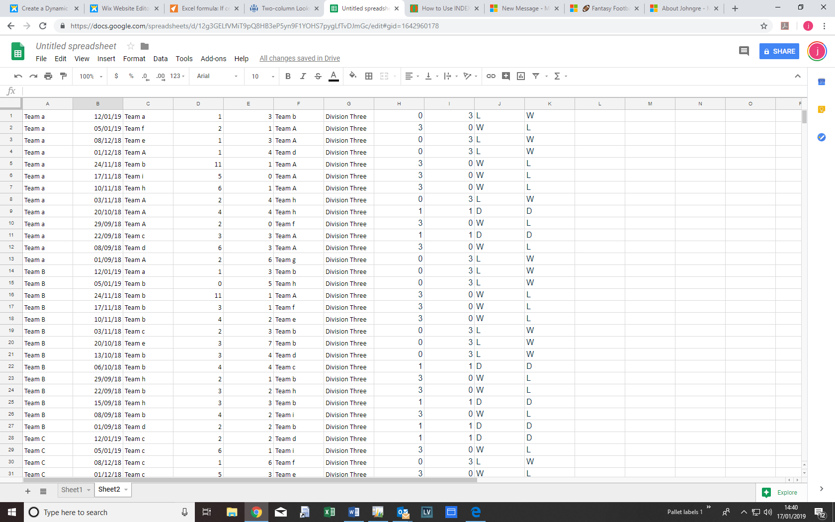Click the SHARE button
Image resolution: width=835 pixels, height=522 pixels.
(x=778, y=51)
